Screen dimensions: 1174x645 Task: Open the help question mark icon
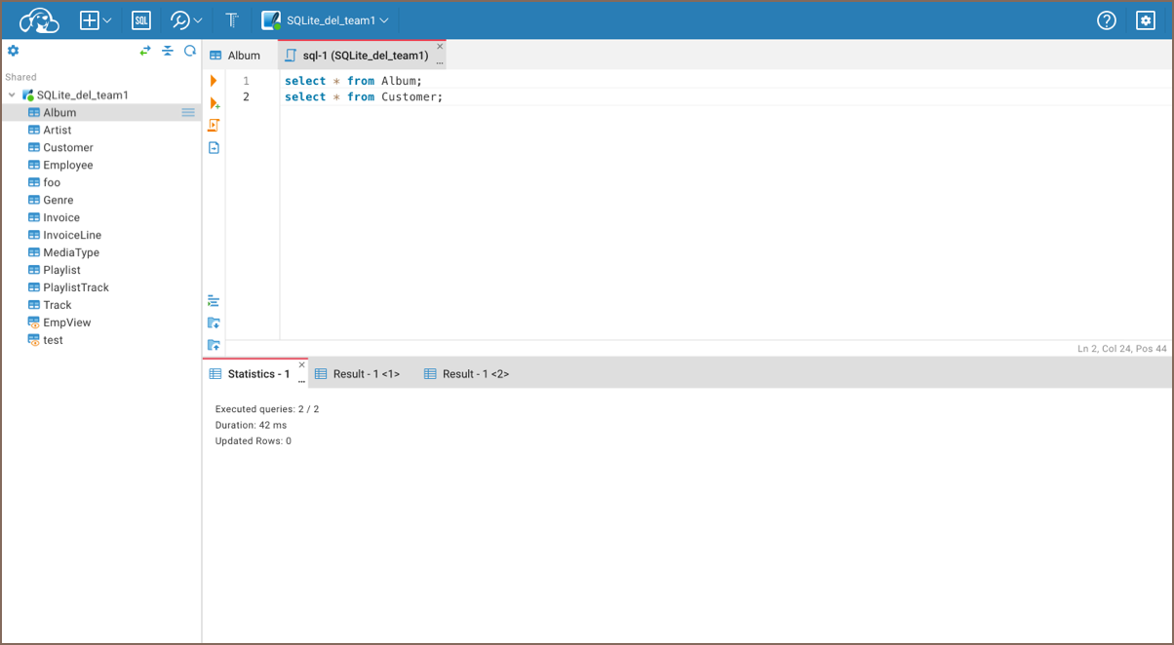(x=1106, y=20)
